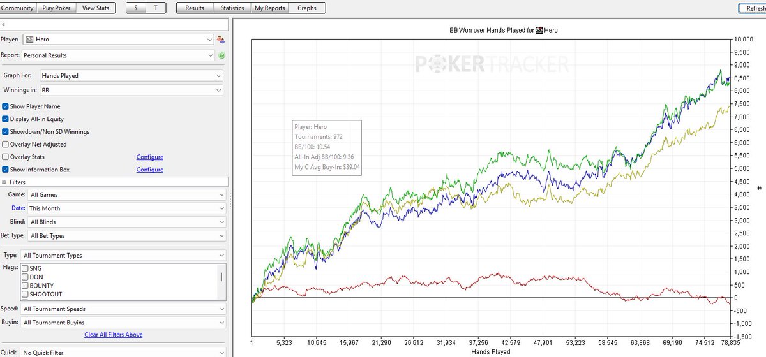
Task: Click the Flags list scrollbar
Action: pyautogui.click(x=222, y=277)
